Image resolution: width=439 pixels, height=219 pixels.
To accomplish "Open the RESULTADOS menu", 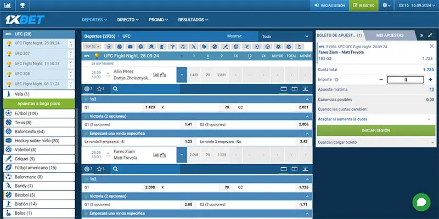I will [x=193, y=20].
